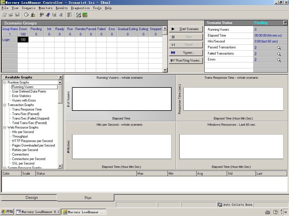Click the Start button on taskbar
Image resolution: width=289 pixels, height=216 pixels.
pos(7,212)
